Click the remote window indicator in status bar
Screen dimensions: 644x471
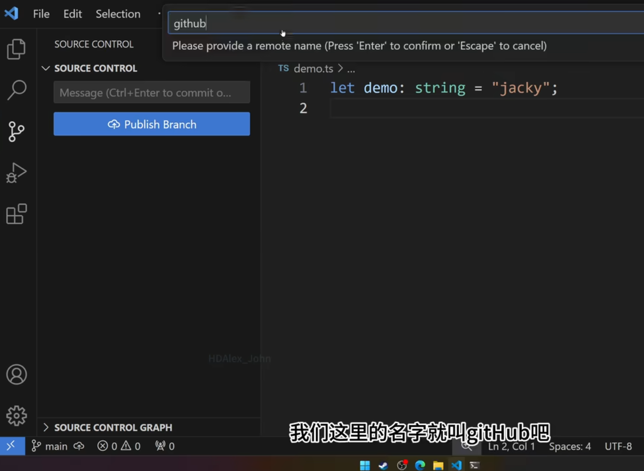[x=12, y=446]
